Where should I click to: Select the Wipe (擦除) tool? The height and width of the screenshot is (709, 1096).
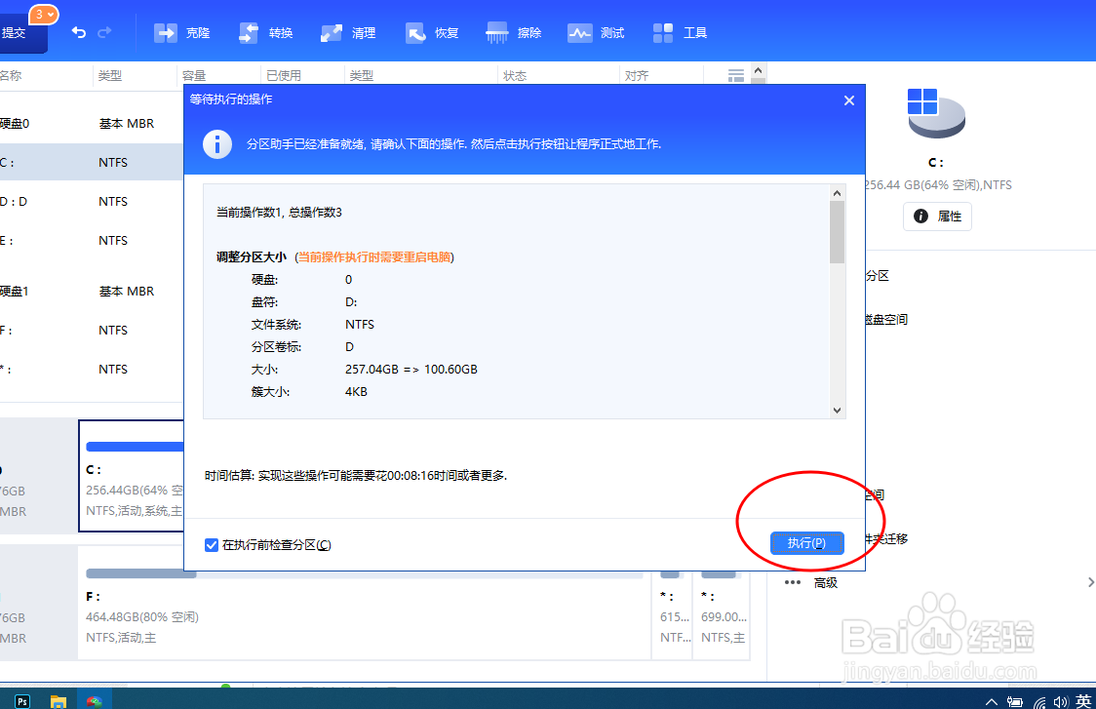pyautogui.click(x=514, y=31)
